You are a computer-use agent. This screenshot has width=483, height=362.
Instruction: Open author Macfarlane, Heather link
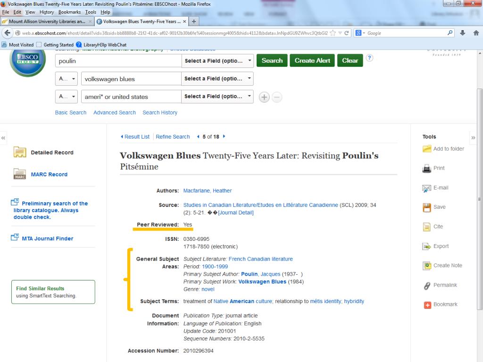click(208, 190)
